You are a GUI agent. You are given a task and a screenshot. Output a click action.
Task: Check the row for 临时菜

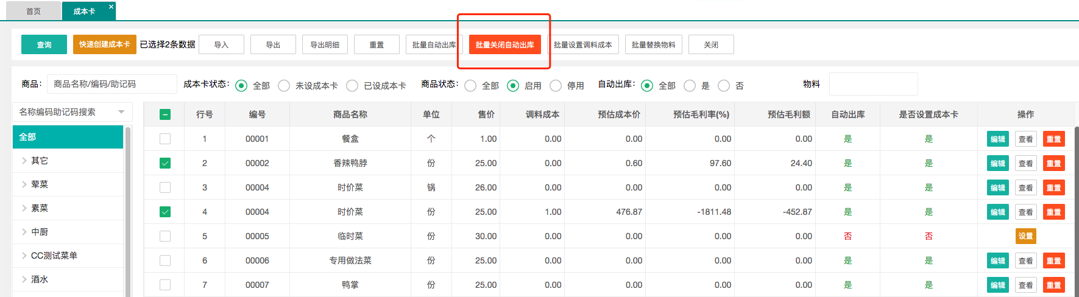(165, 236)
